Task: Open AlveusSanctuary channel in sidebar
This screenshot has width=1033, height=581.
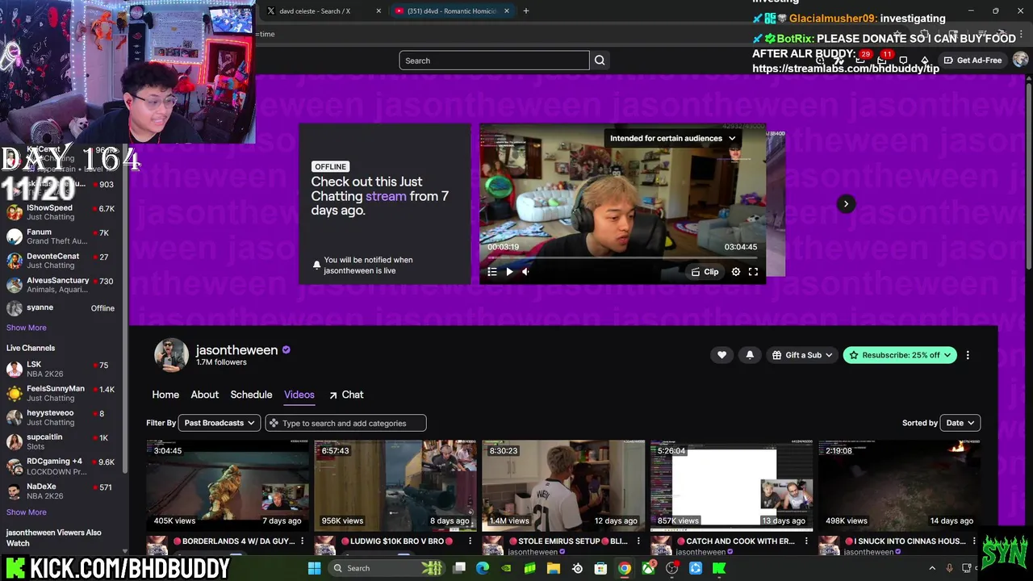Action: click(x=61, y=285)
